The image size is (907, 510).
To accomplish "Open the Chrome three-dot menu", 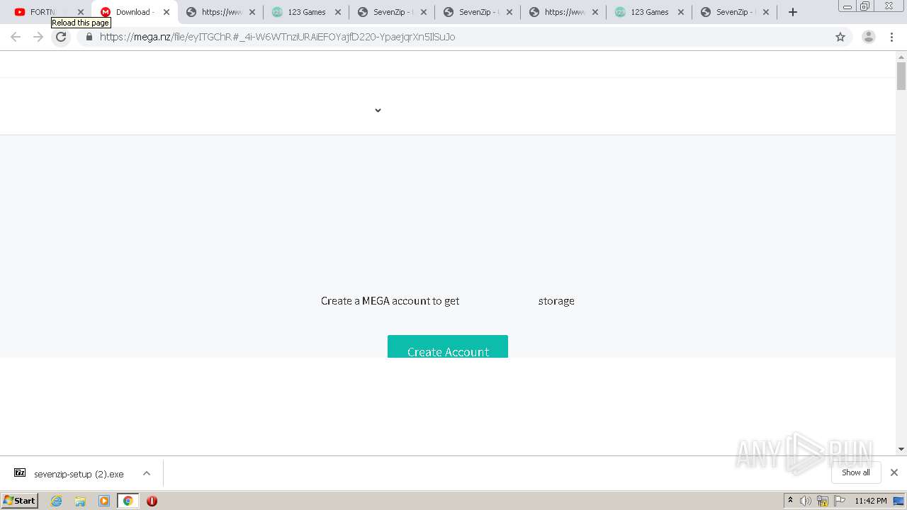I will pyautogui.click(x=891, y=37).
